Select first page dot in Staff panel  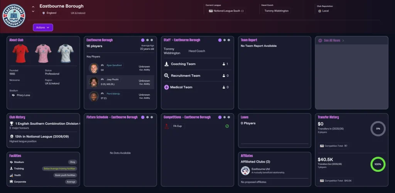pyautogui.click(x=220, y=40)
